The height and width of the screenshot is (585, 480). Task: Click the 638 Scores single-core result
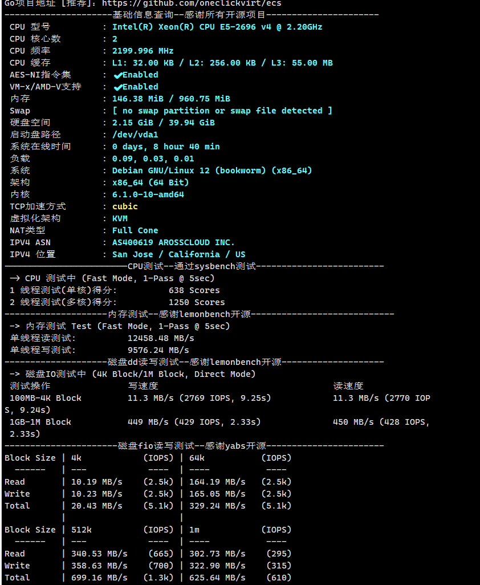[194, 290]
